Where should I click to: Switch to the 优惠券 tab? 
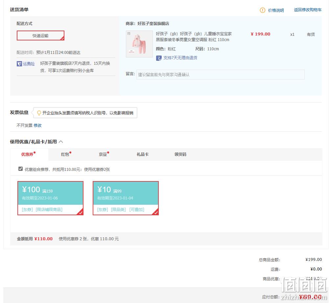click(29, 154)
